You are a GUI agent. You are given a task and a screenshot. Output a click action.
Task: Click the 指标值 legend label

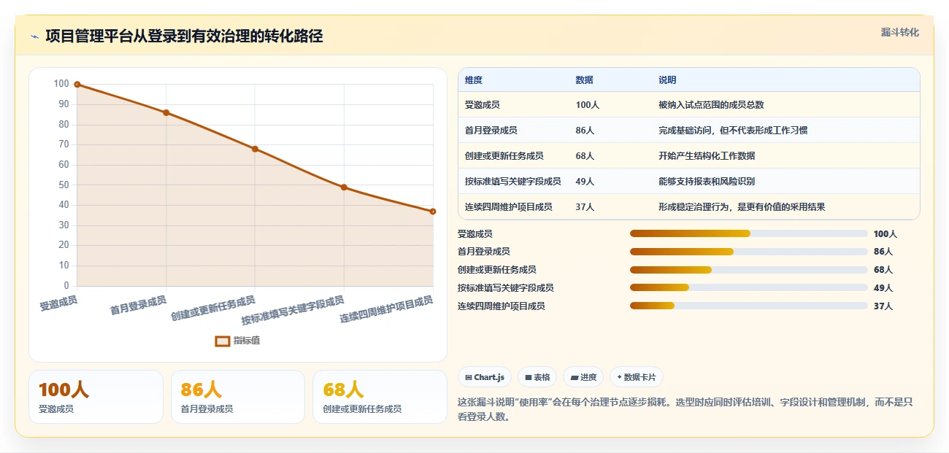[247, 341]
